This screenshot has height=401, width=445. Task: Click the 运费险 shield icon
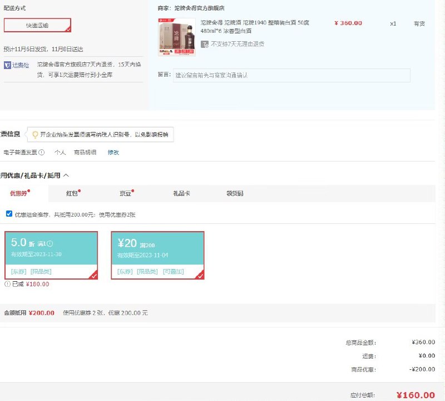pos(7,65)
